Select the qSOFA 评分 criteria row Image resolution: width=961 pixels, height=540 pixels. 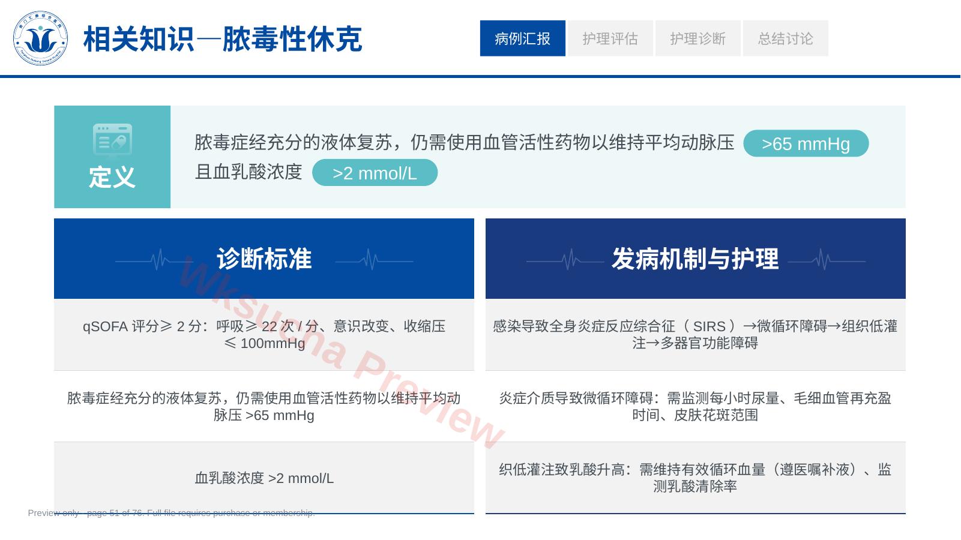264,335
